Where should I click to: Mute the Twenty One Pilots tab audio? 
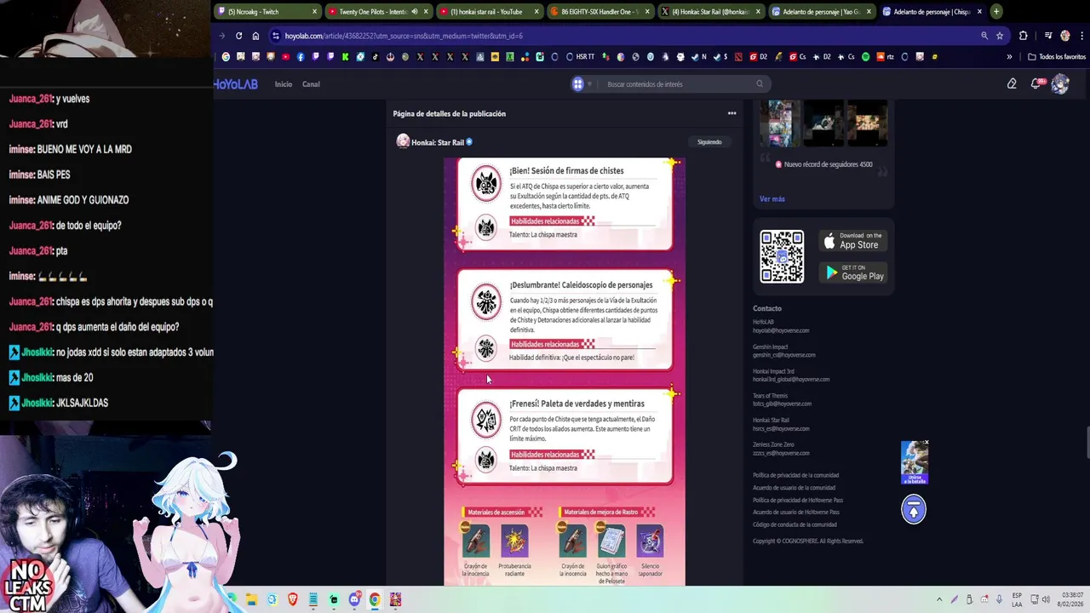pyautogui.click(x=415, y=12)
